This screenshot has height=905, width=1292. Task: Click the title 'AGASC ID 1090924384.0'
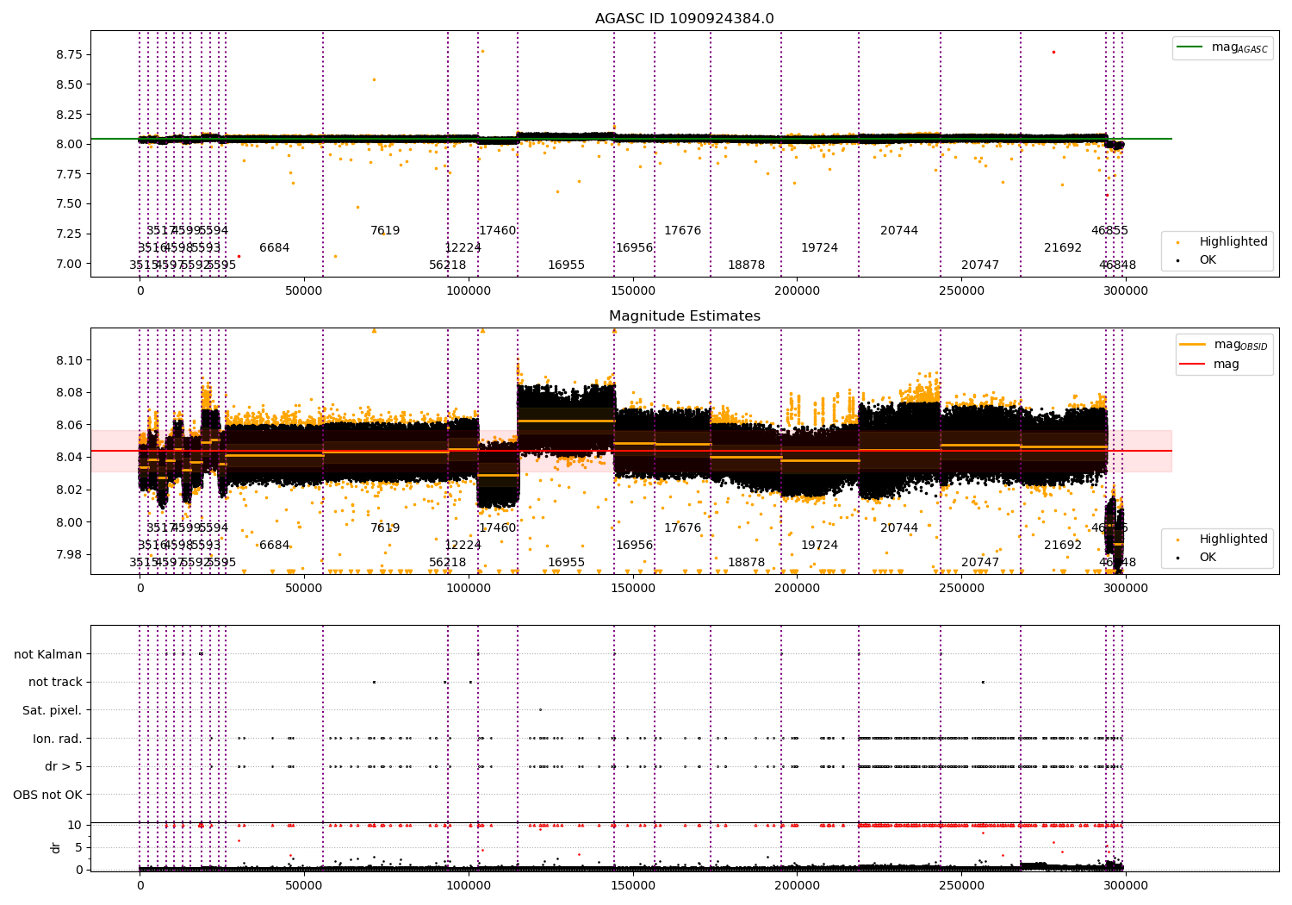[x=685, y=19]
